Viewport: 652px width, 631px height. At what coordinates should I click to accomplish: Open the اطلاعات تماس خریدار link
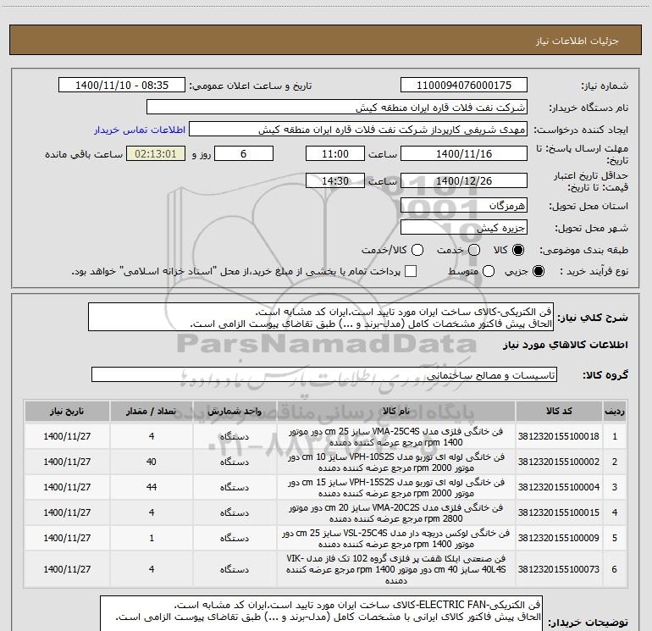140,130
